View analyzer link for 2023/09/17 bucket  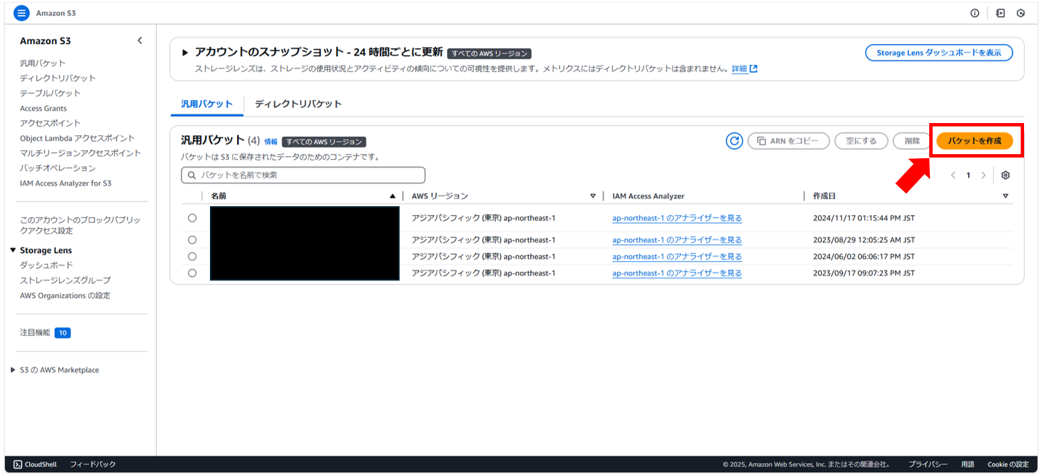pos(677,273)
